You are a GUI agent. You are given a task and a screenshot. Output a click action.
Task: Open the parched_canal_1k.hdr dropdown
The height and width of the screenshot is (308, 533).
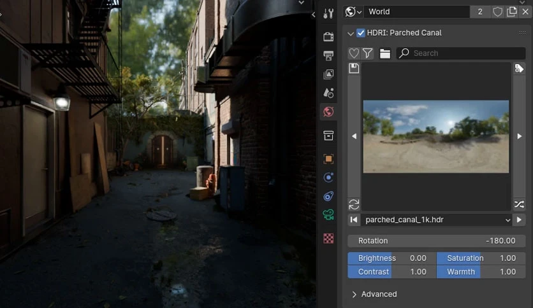point(437,220)
